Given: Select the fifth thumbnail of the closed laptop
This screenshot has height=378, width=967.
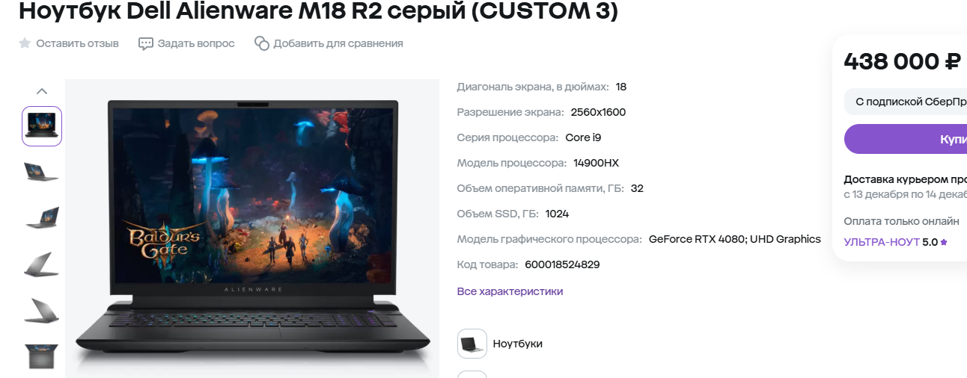Looking at the screenshot, I should click(42, 310).
